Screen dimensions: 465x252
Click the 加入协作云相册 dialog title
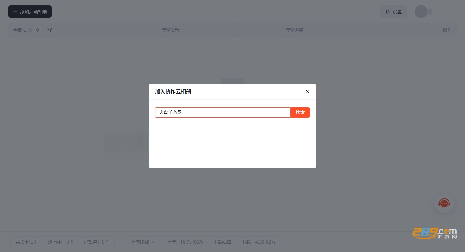[x=173, y=92]
